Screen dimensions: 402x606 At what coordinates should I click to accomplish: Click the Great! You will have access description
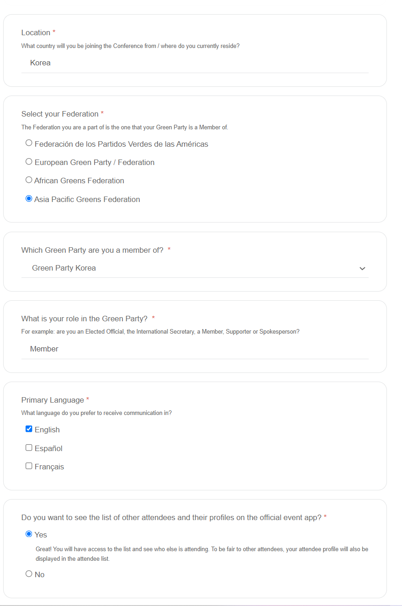coord(202,554)
